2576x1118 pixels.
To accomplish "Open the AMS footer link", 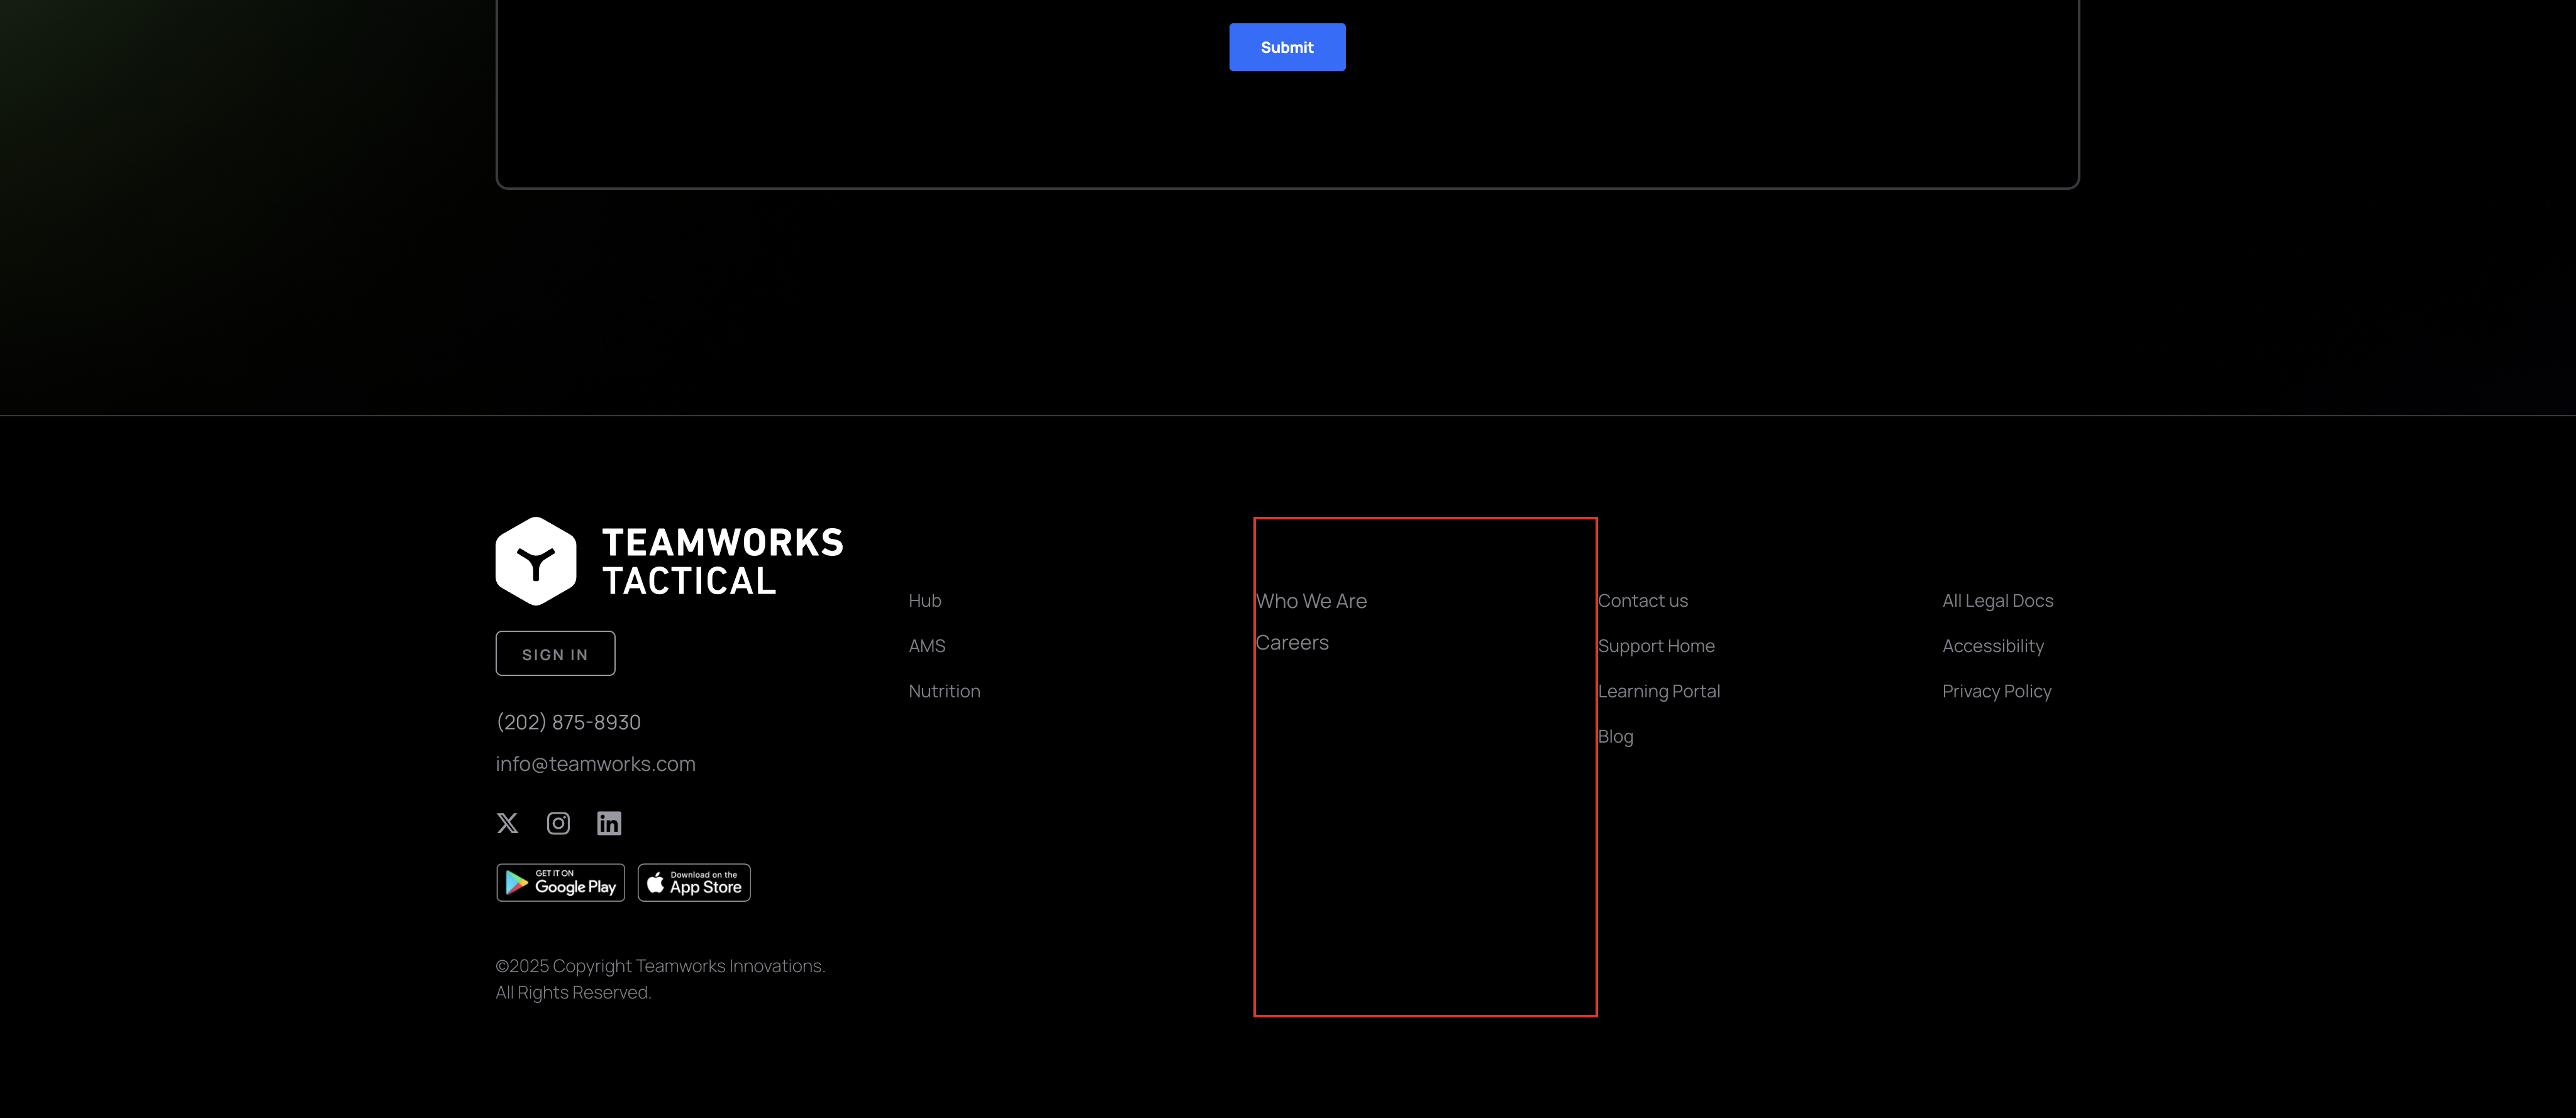I will pos(927,646).
